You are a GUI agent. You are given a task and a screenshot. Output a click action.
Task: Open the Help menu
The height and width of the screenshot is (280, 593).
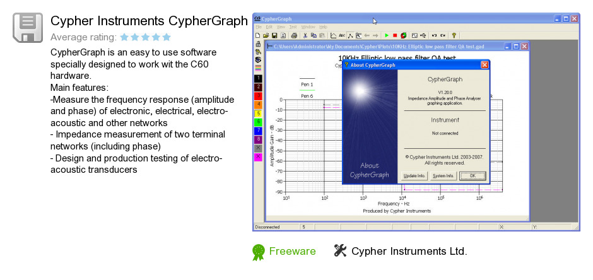(x=323, y=27)
